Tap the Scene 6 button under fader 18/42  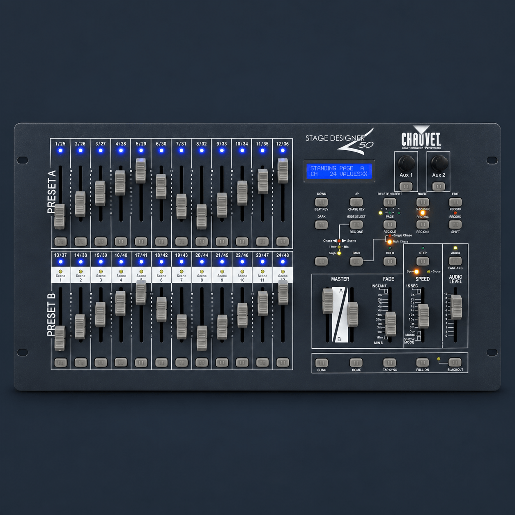click(161, 363)
